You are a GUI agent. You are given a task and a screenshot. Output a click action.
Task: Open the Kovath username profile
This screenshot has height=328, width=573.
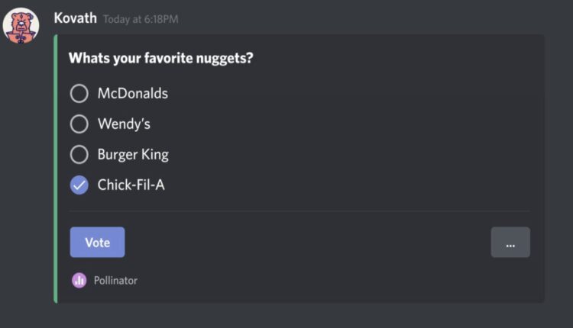[75, 18]
